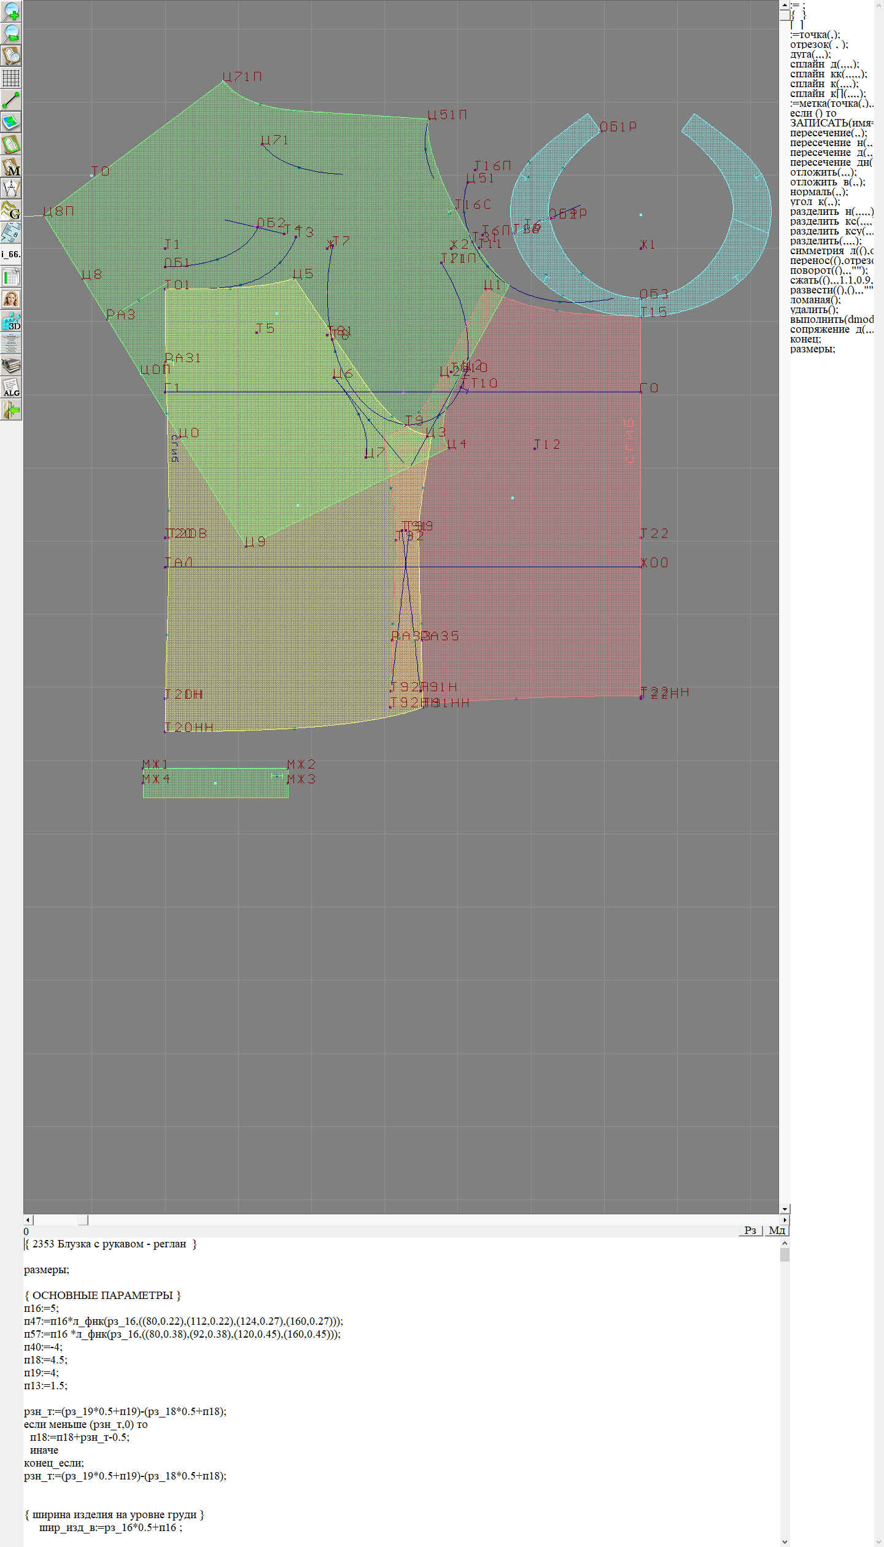Click the canvas vertical scrollbar down arrow
The height and width of the screenshot is (1547, 884).
pyautogui.click(x=785, y=1209)
